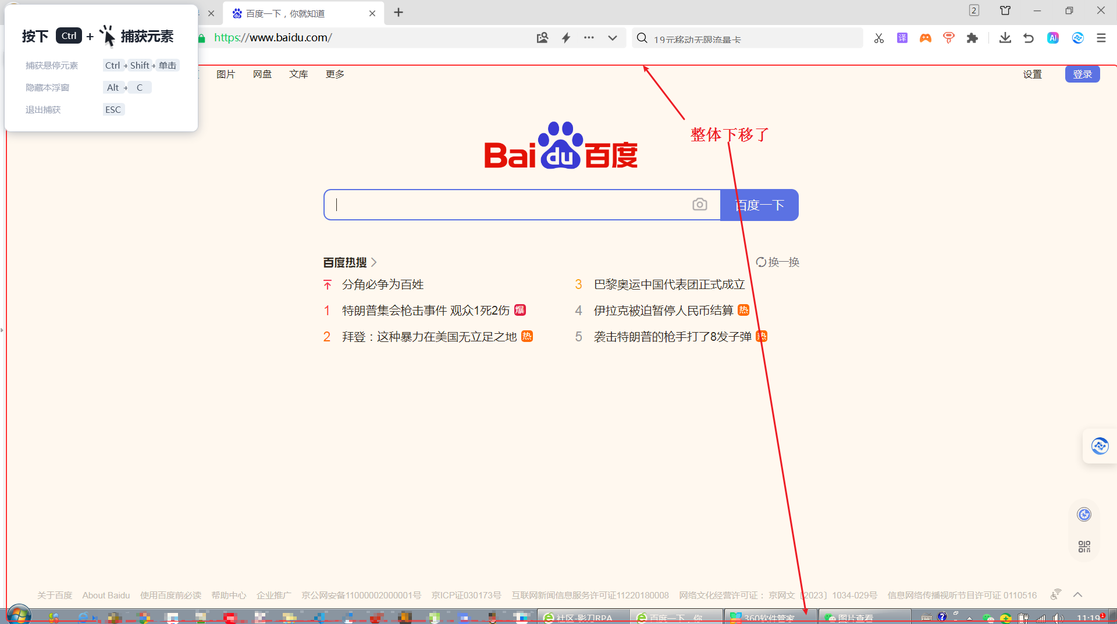
Task: Open hot search 袭击特朗普的枪手打了8发子弹
Action: tap(673, 337)
